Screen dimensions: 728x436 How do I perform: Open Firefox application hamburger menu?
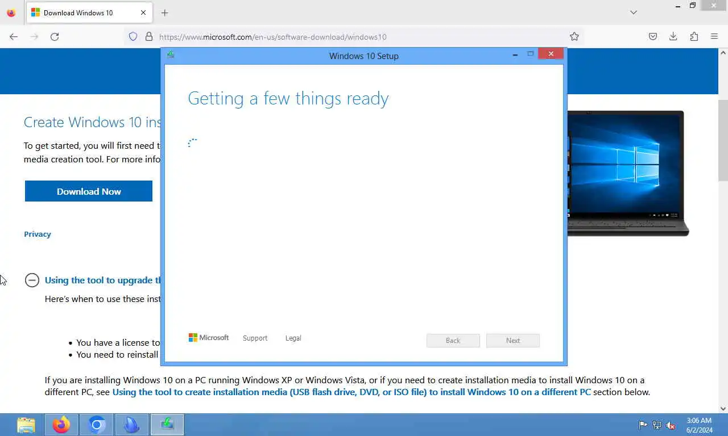click(x=714, y=36)
